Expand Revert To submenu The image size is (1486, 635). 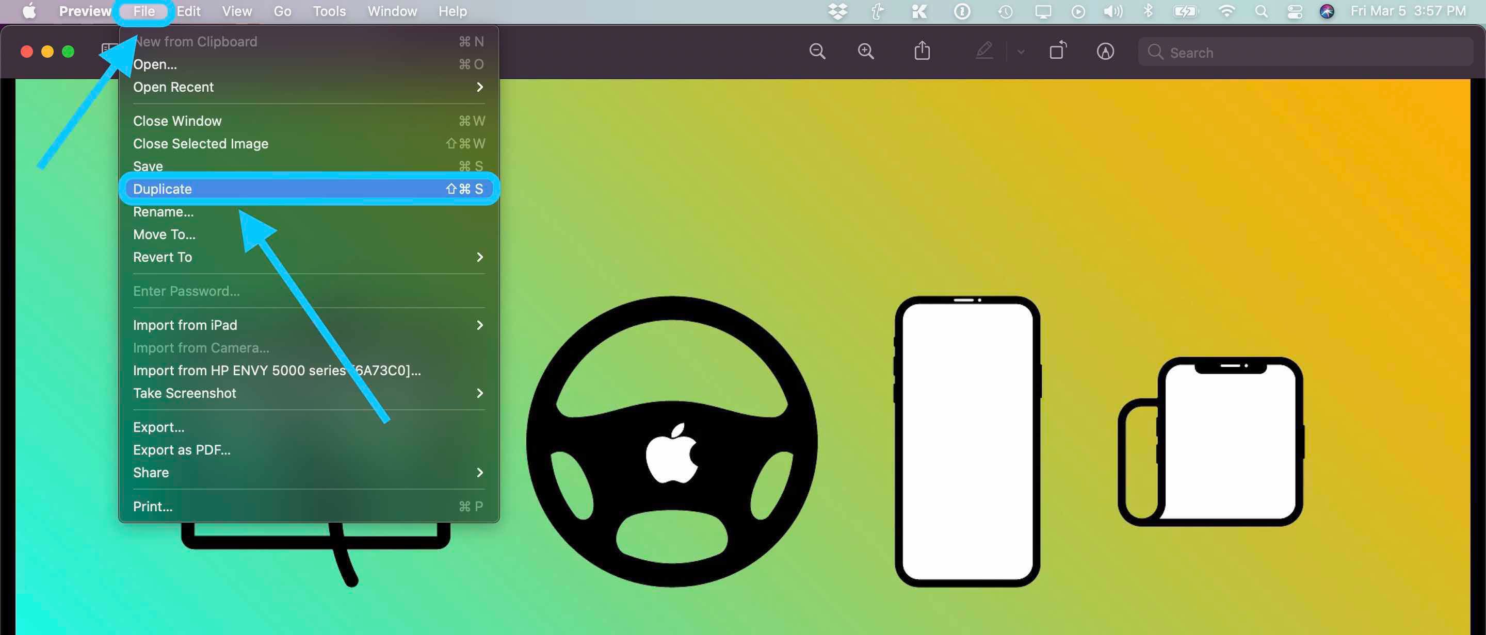(309, 257)
